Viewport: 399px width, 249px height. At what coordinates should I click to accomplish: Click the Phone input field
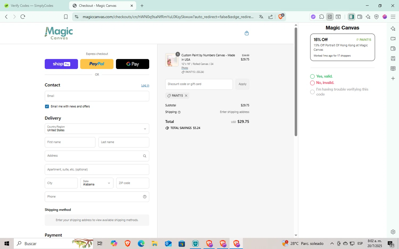tap(97, 197)
